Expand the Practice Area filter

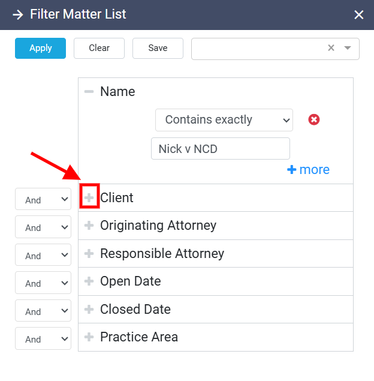pos(89,337)
